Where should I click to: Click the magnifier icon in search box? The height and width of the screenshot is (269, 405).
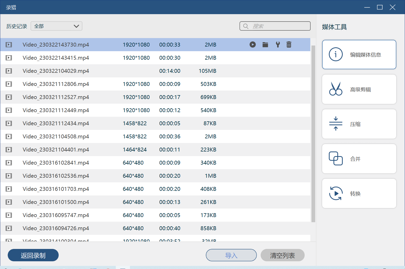[x=246, y=26]
